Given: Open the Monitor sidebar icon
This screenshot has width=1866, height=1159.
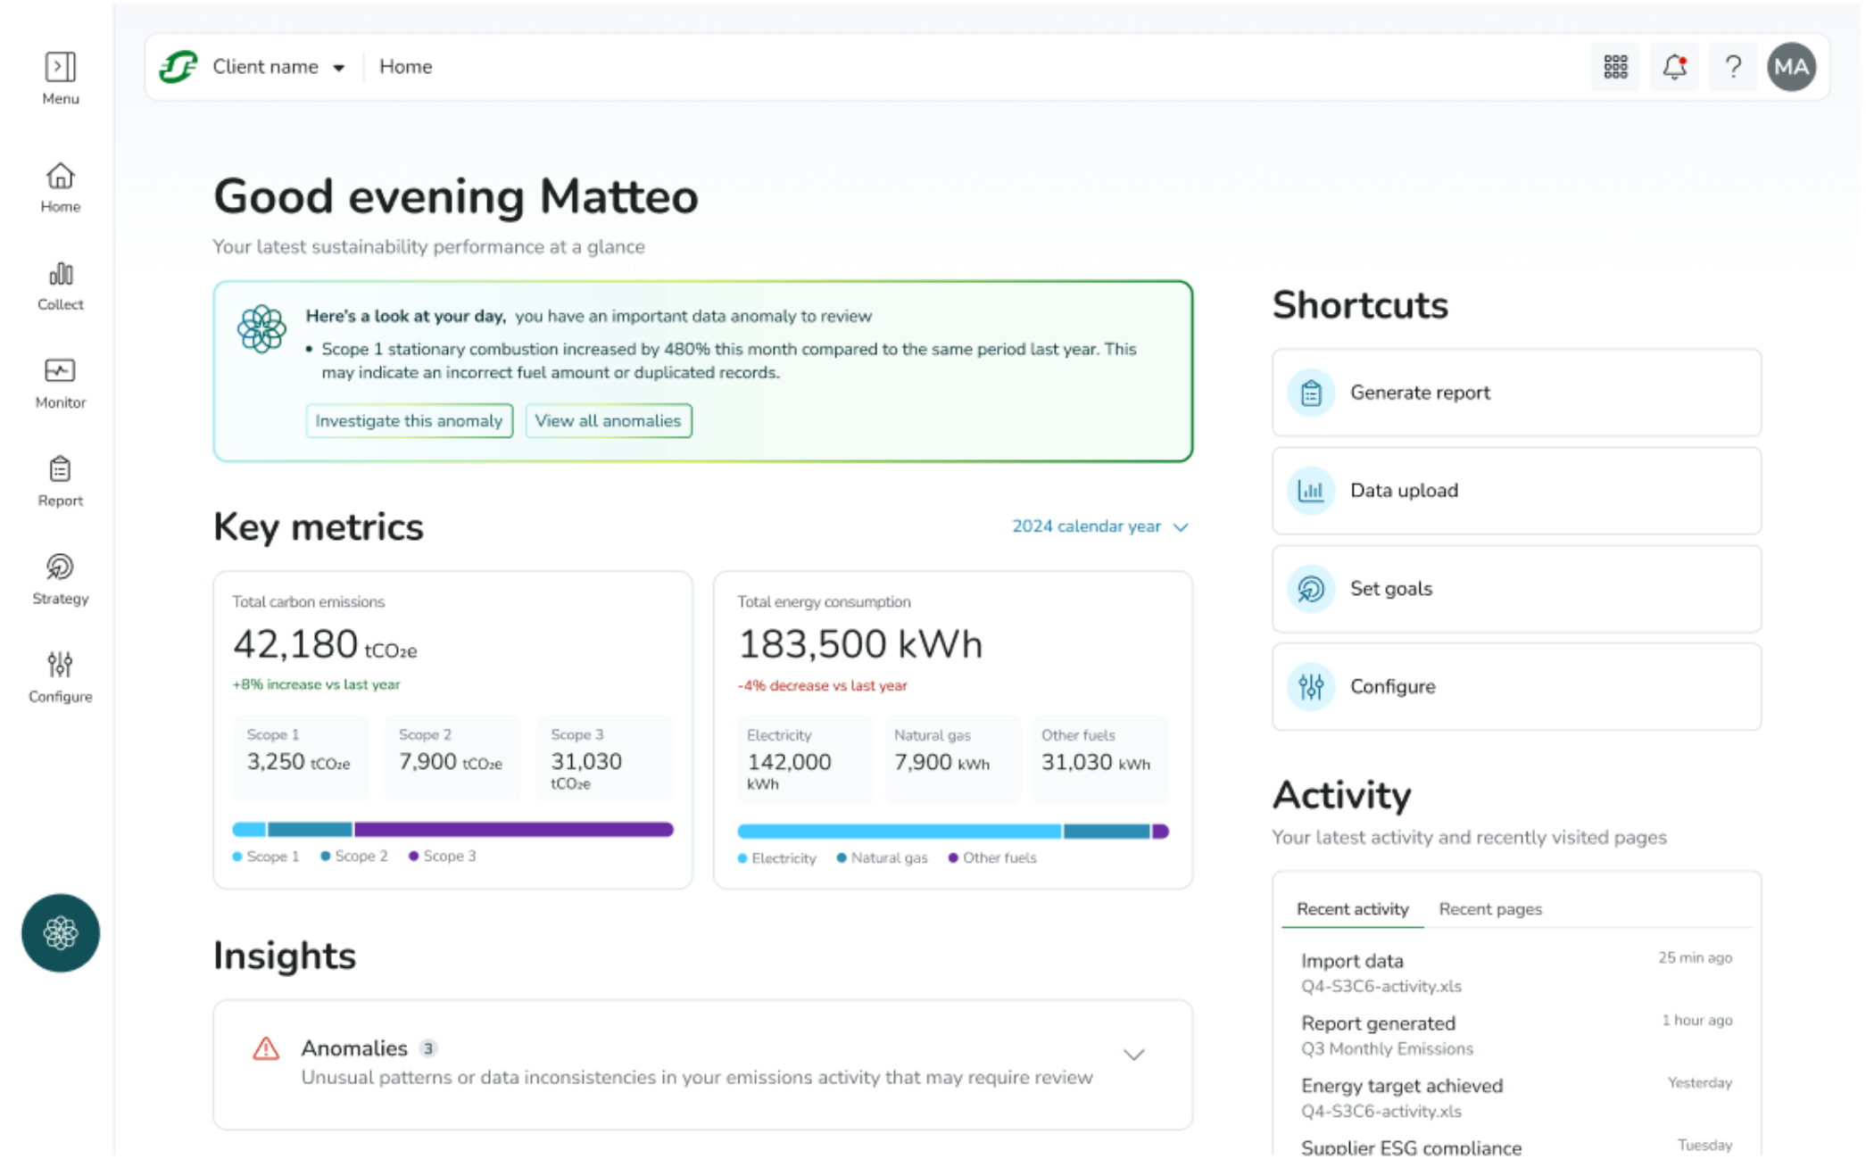Looking at the screenshot, I should click(x=60, y=383).
